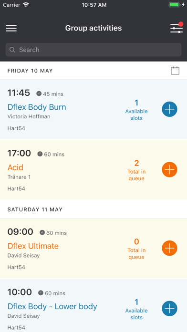This screenshot has width=187, height=332.
Task: Open the calendar date picker icon
Action: (175, 71)
